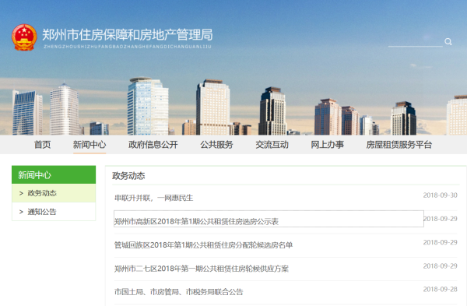The width and height of the screenshot is (467, 306).
Task: Open 房屋租赁服务平台 navigation item
Action: (x=399, y=145)
